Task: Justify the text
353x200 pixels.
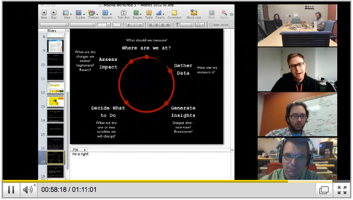Action: coord(168,25)
